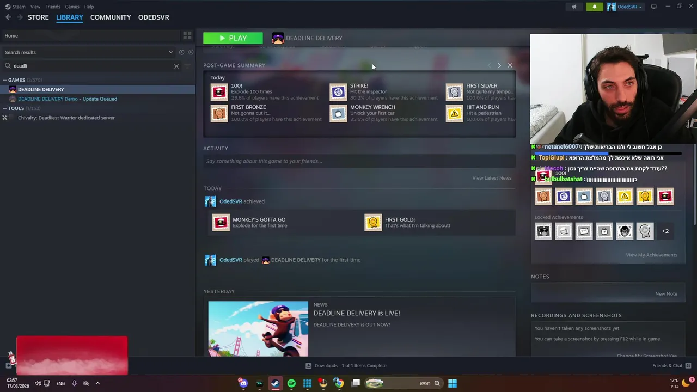Close the post-game summary panel
Screen dimensions: 697x392
pos(510,65)
